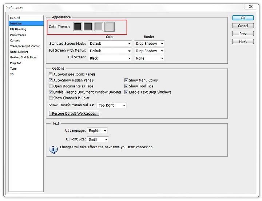Viewport: 262px width, 201px height.
Task: Open UI Language dropdown
Action: (x=97, y=131)
